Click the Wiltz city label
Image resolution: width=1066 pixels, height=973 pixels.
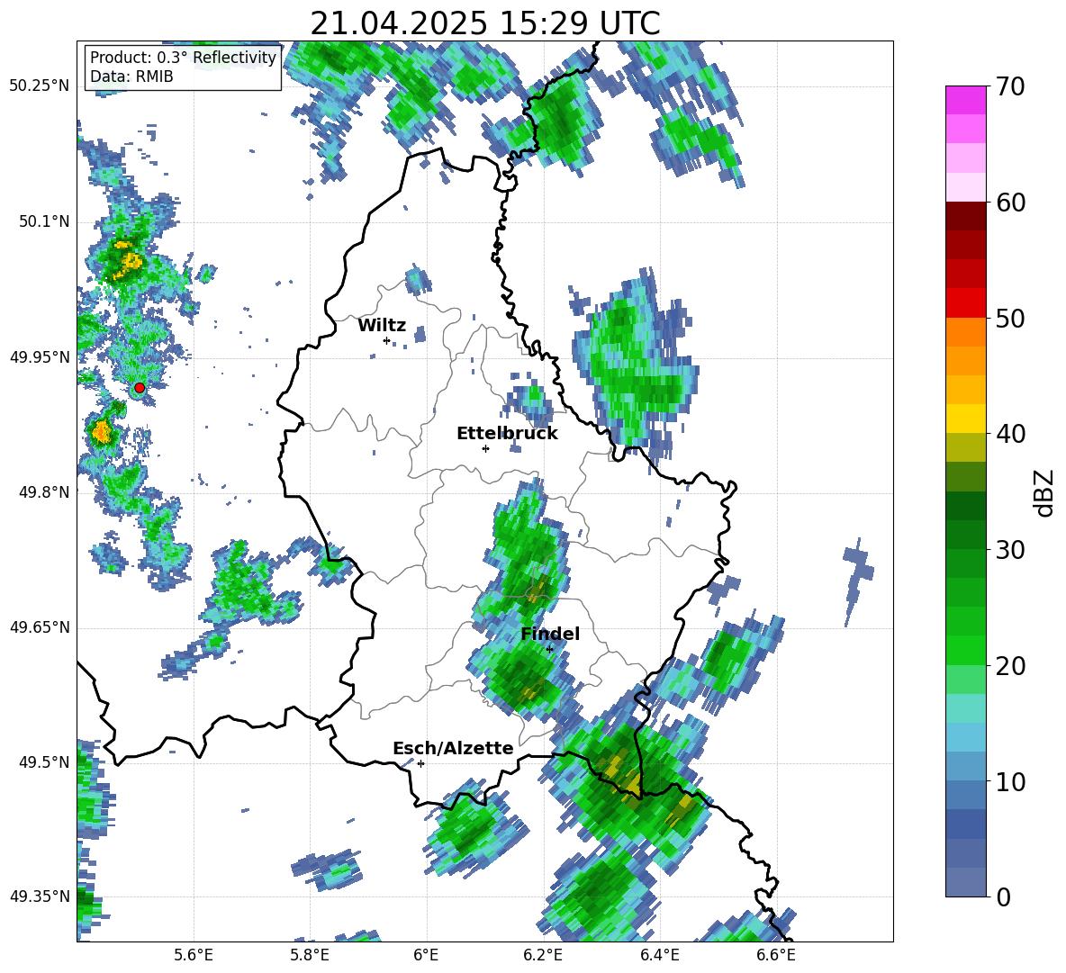coord(382,326)
